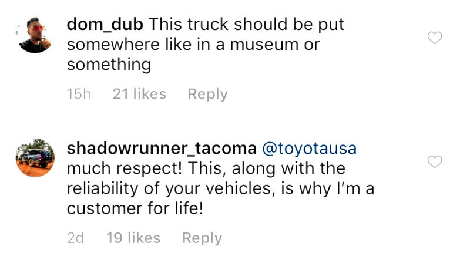
Task: Click the "15h" timestamp
Action: pos(79,94)
